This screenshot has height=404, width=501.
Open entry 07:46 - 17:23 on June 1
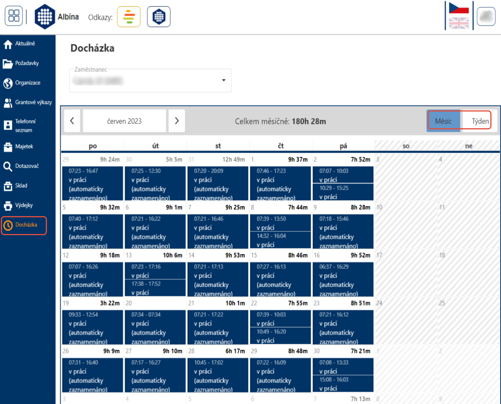pos(280,183)
